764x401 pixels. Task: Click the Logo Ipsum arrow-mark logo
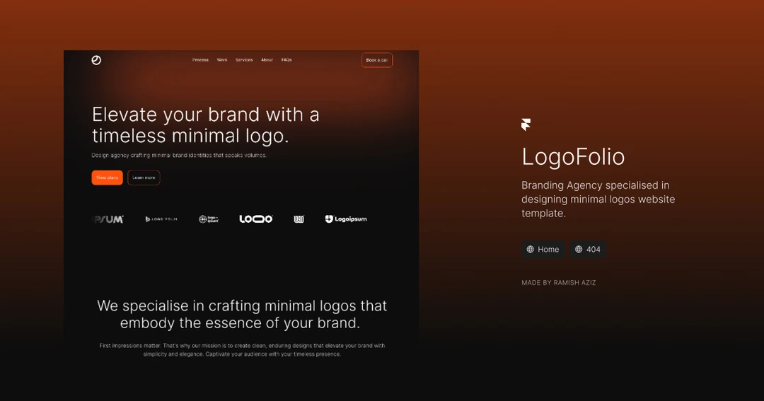[x=161, y=219]
